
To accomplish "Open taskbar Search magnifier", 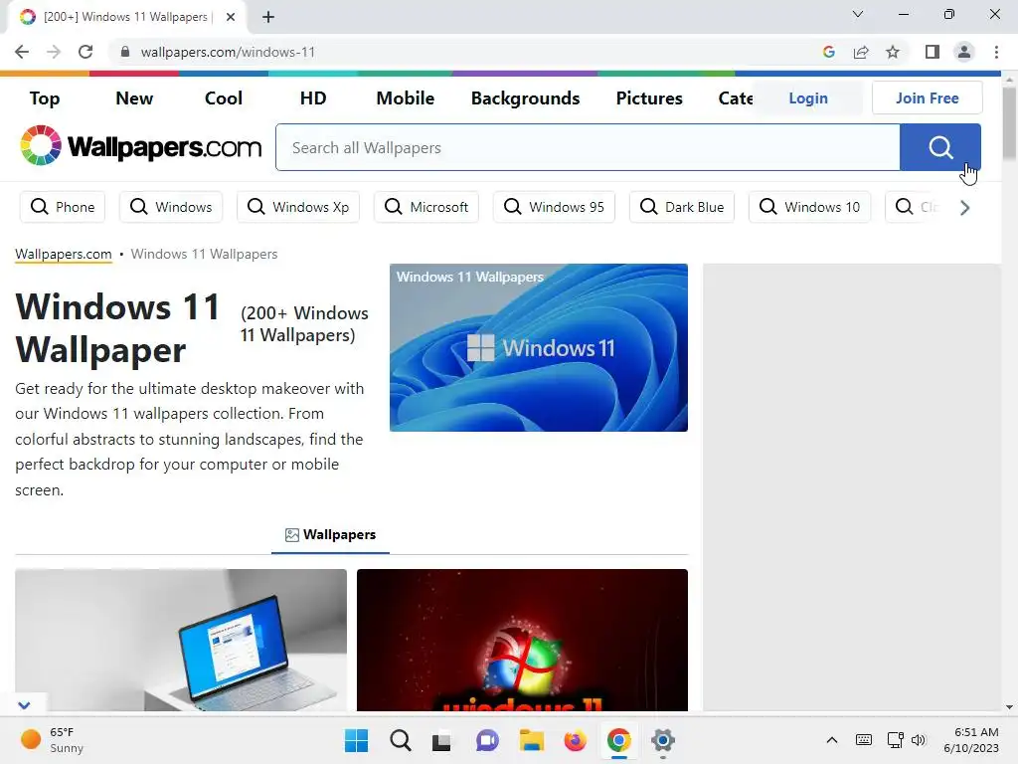I will [x=401, y=740].
